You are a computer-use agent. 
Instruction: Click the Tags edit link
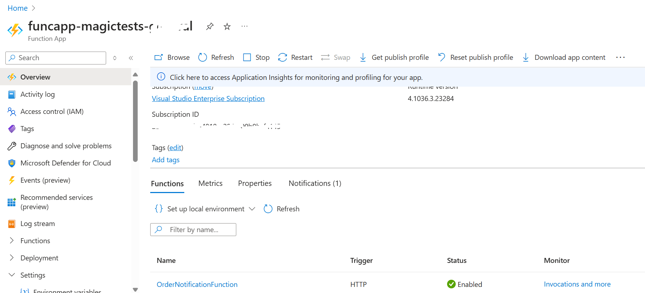click(175, 148)
